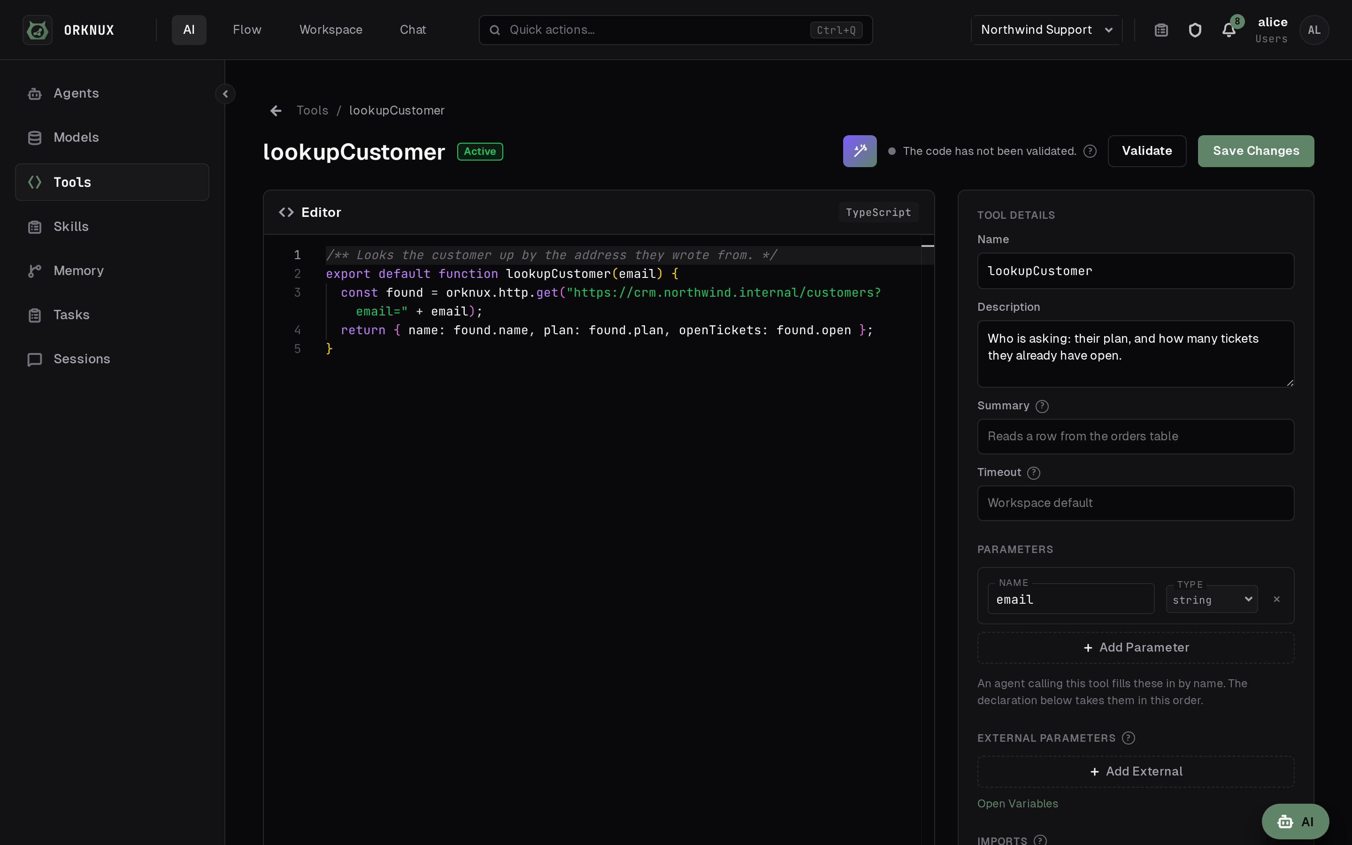Open the email parameter type dropdown
1352x845 pixels.
[1212, 599]
